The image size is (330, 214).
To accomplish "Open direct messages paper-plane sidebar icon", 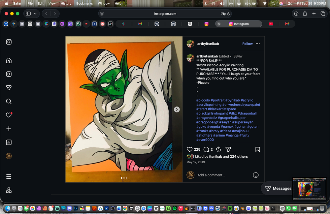I will click(9, 88).
